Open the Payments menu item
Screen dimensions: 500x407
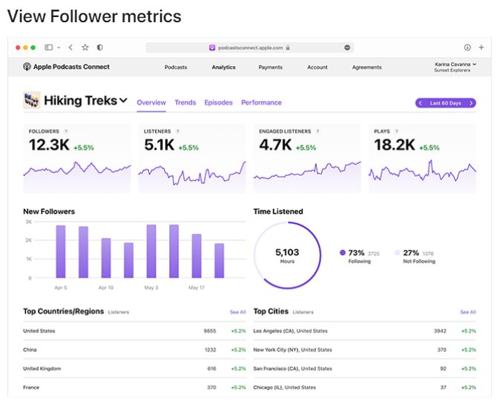coord(271,67)
